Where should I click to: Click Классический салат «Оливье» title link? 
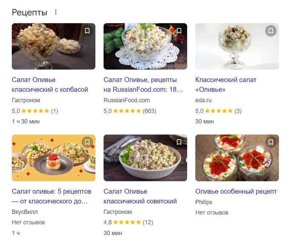225,85
